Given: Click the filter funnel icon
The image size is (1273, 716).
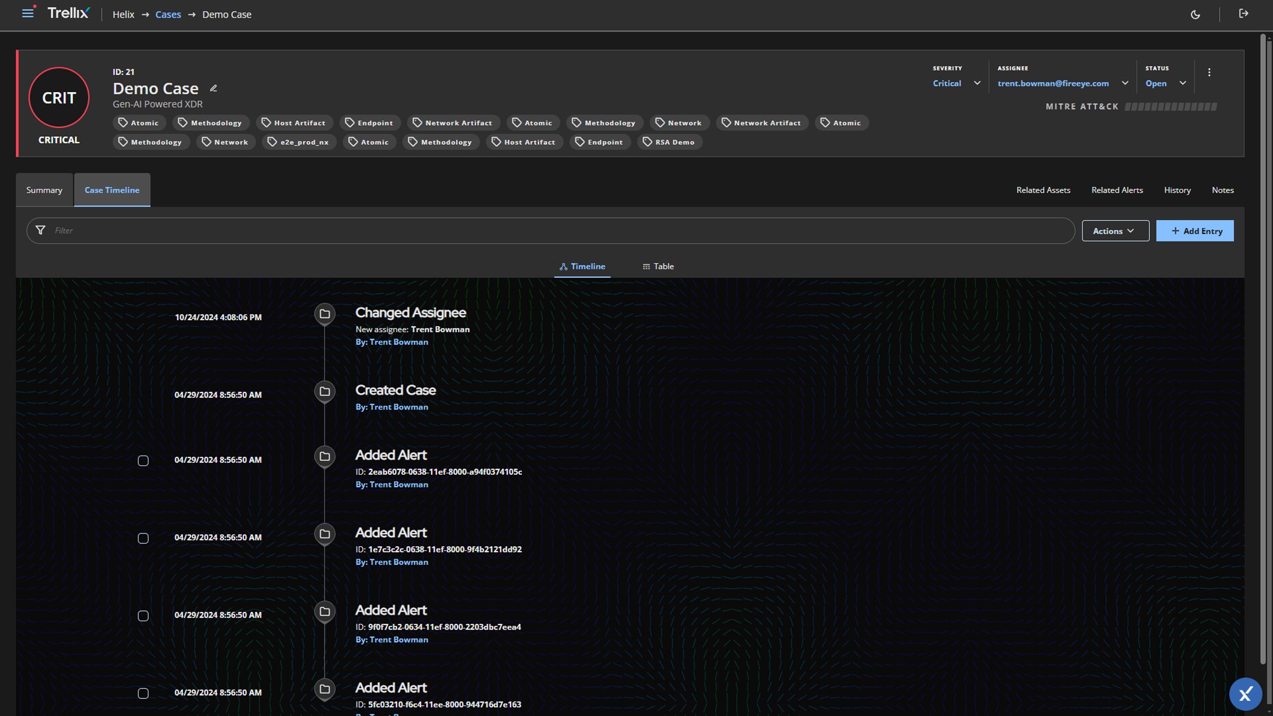Looking at the screenshot, I should pos(40,230).
